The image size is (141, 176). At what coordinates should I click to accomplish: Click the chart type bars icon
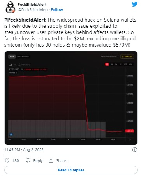click(x=11, y=65)
